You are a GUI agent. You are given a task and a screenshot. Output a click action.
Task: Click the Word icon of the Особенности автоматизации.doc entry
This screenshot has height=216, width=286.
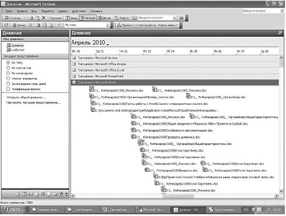point(133,130)
